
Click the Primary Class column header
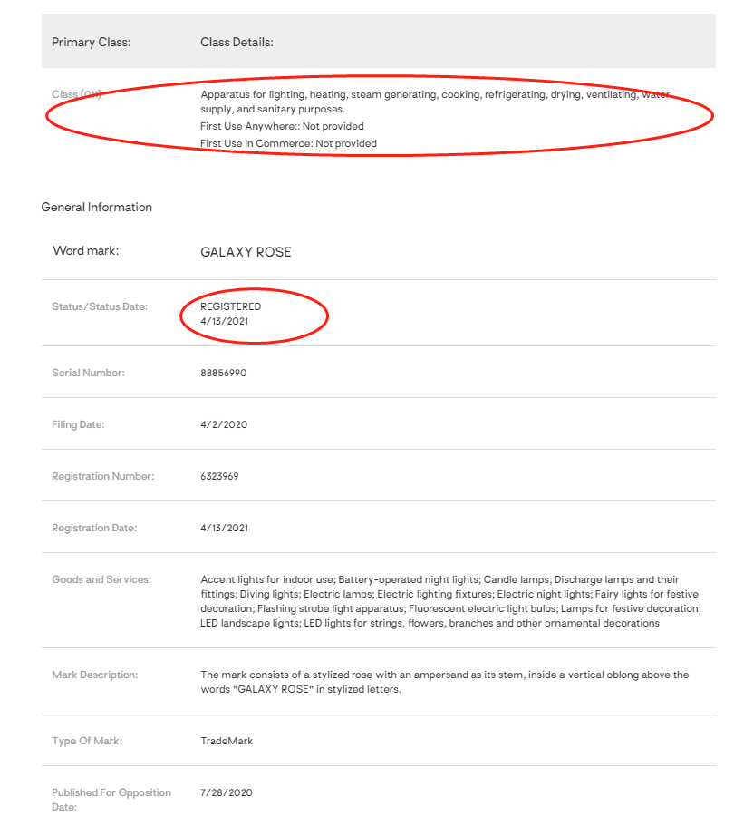[91, 43]
